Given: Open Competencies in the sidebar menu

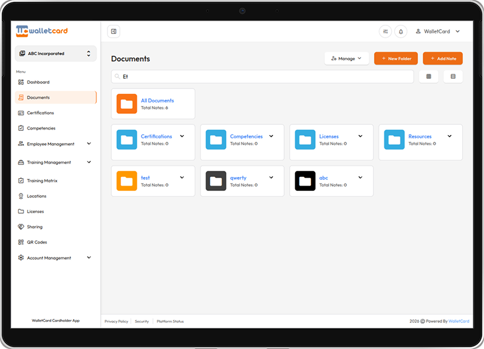Looking at the screenshot, I should pos(55,128).
